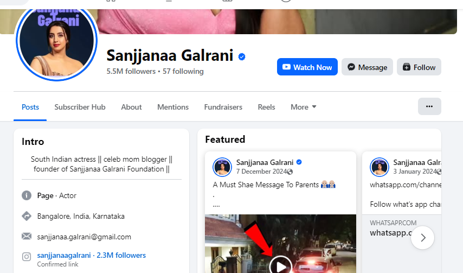Click the email envelope icon
This screenshot has height=273, width=463.
click(x=27, y=236)
